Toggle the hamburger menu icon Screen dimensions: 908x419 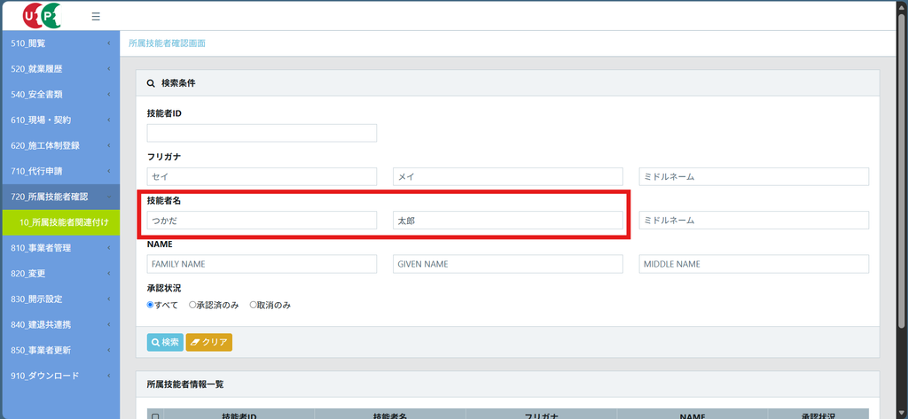click(96, 16)
